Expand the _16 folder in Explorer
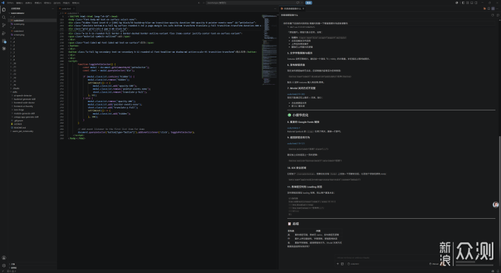501x273 pixels. (x=13, y=85)
